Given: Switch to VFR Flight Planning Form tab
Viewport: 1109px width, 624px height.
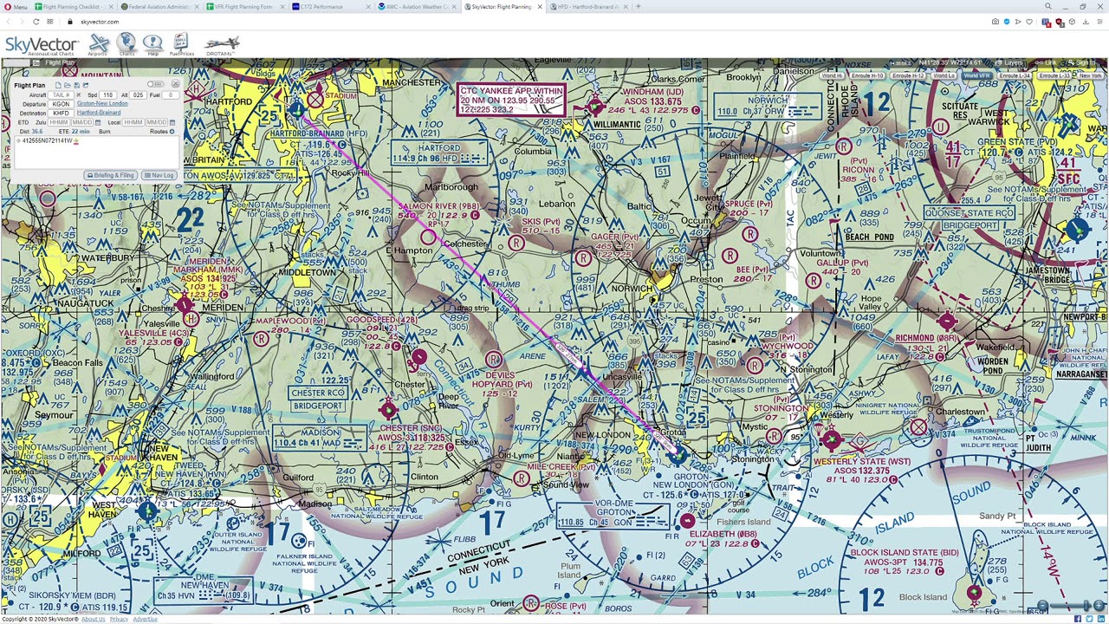Looking at the screenshot, I should point(243,6).
